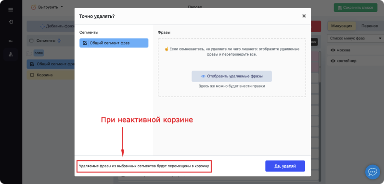The image size is (384, 184).
Task: Click the Сохранить список button
Action: [x=356, y=8]
